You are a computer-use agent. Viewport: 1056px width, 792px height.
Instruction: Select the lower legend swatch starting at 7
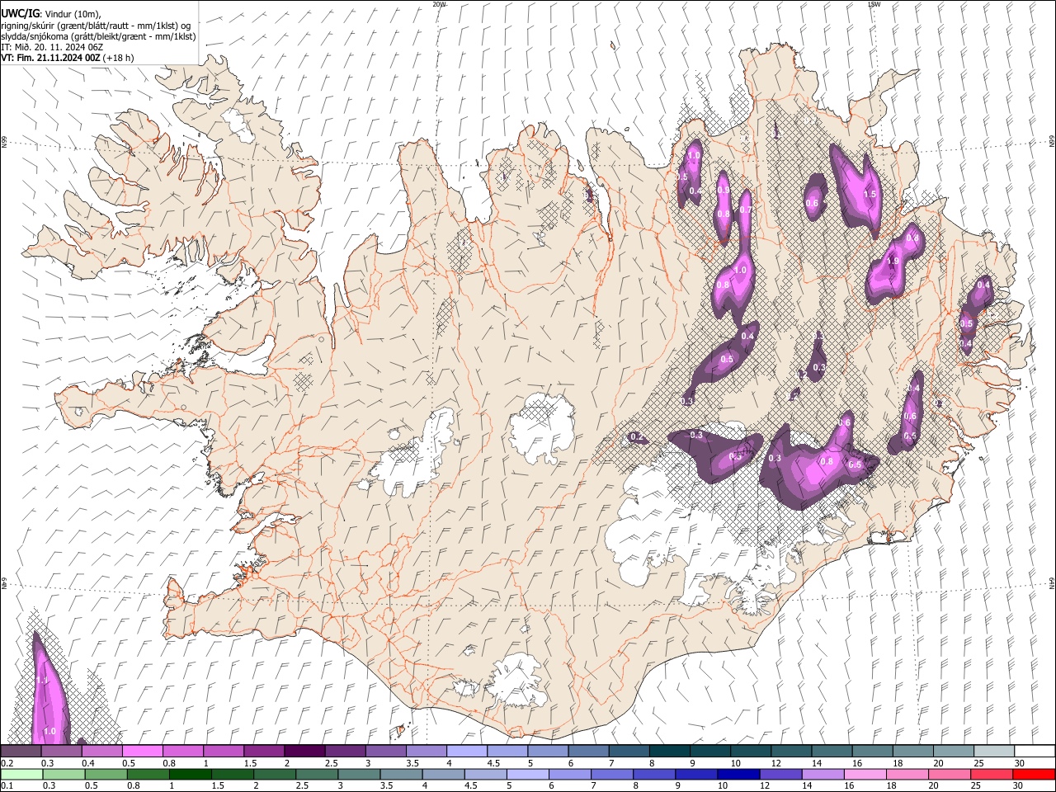611,775
